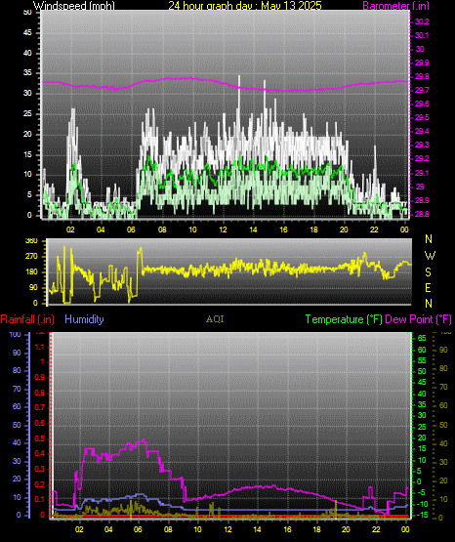
Task: Click the barometer axis value 29.4
Action: pyautogui.click(x=422, y=131)
